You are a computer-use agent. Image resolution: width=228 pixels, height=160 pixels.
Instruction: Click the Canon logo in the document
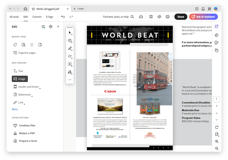coord(110,91)
